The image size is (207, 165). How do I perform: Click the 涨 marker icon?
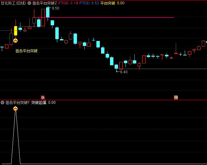click(x=43, y=98)
